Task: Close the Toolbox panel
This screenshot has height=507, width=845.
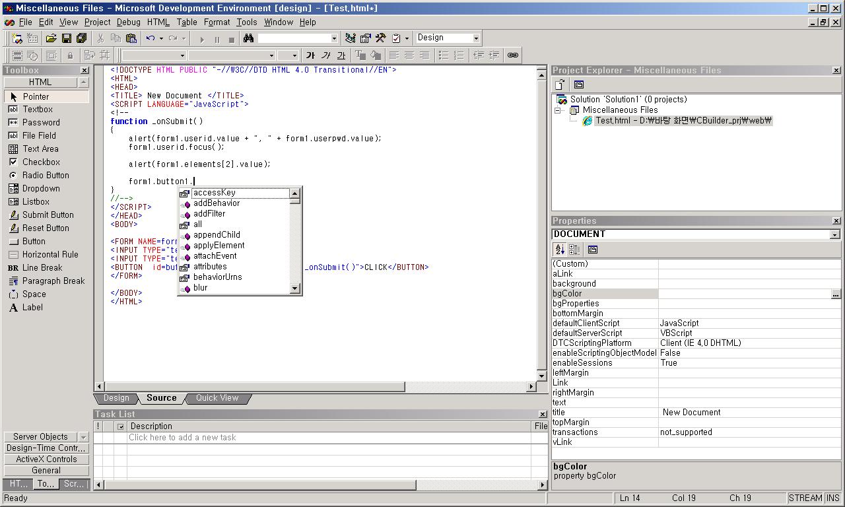Action: point(84,70)
